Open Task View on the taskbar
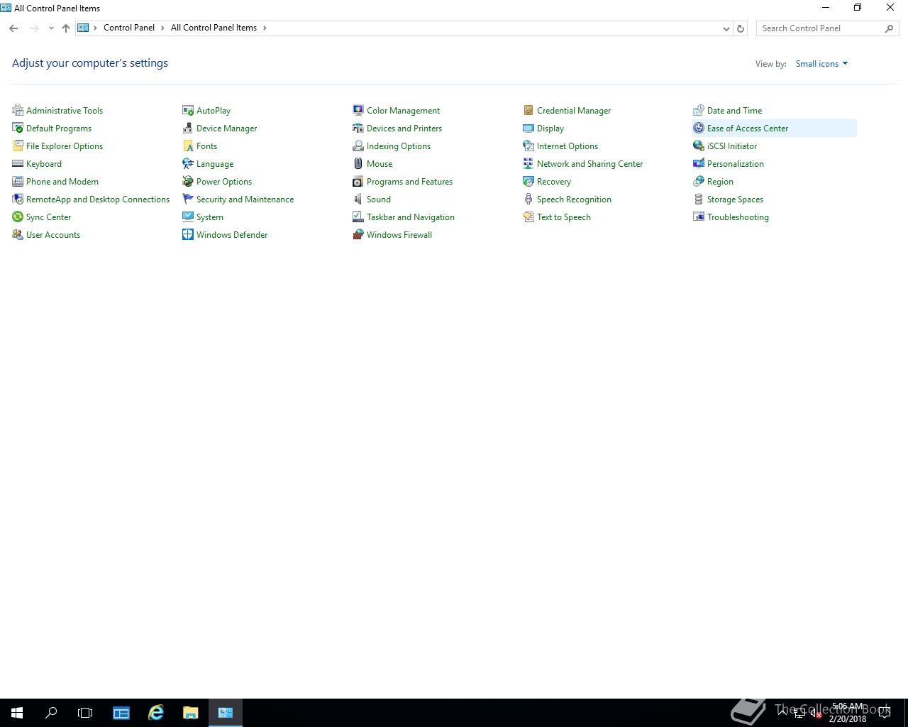Viewport: 908px width, 727px height. 85,713
